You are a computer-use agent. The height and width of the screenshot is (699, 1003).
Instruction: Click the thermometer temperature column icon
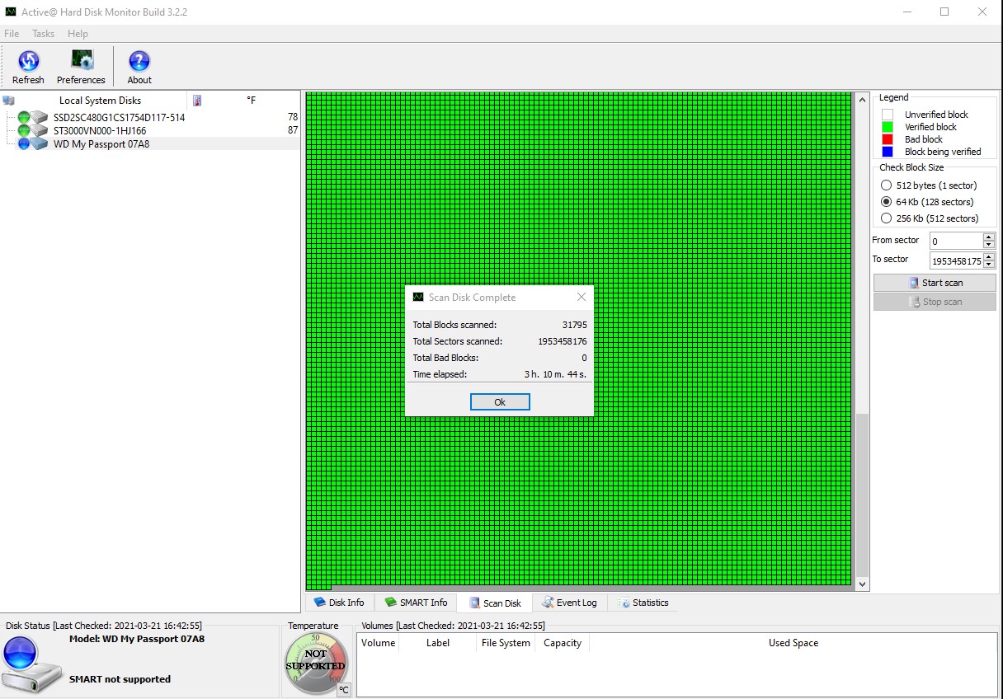pyautogui.click(x=197, y=101)
